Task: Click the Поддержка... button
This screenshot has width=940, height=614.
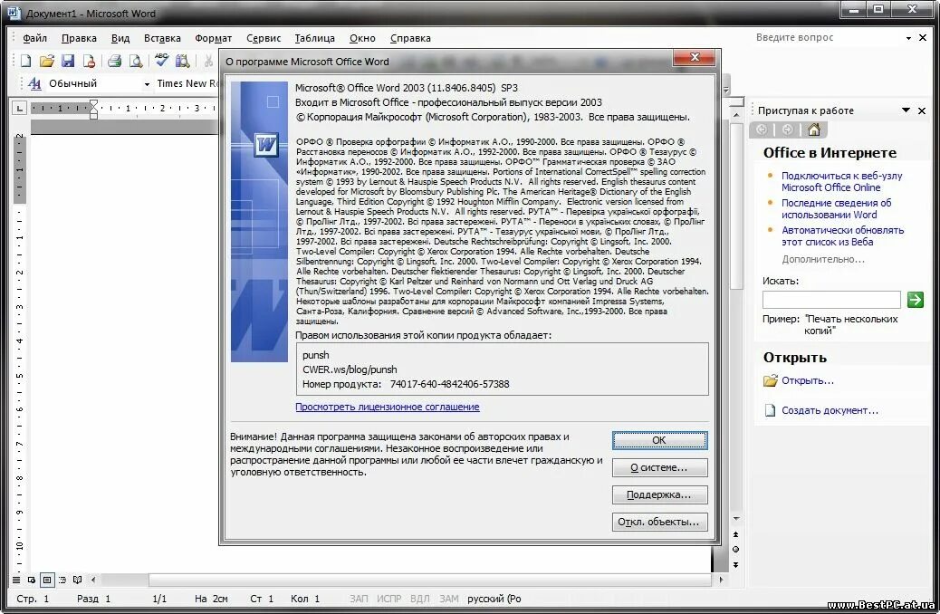Action: coord(659,494)
